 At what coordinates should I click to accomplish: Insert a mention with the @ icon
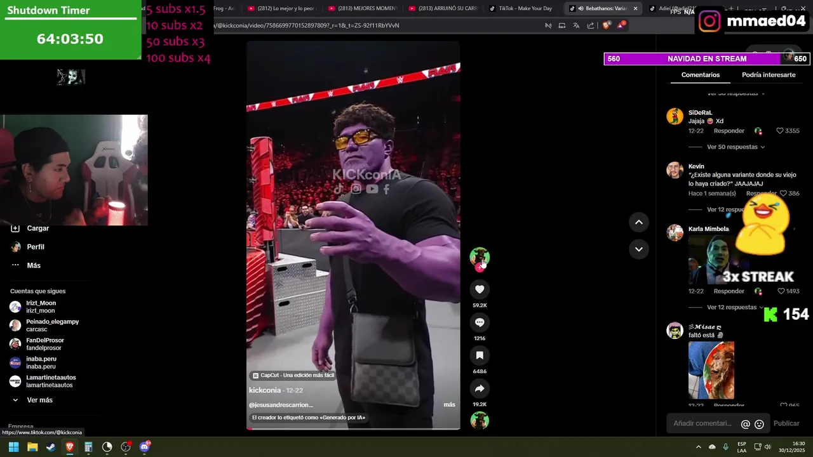(x=746, y=424)
